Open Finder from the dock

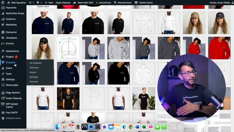[58, 127]
